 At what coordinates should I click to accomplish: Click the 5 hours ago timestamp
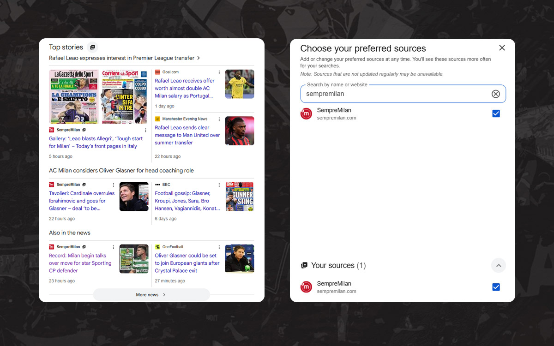(61, 156)
